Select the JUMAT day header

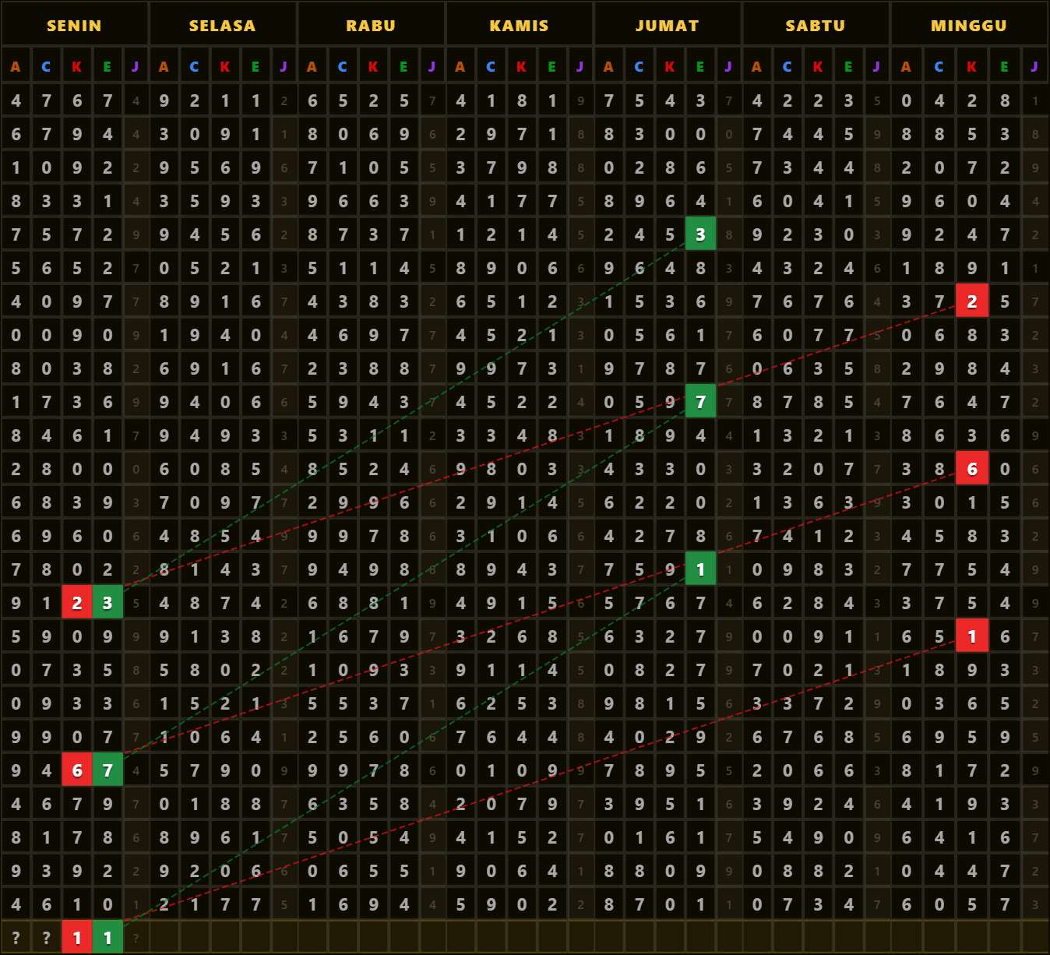tap(668, 25)
